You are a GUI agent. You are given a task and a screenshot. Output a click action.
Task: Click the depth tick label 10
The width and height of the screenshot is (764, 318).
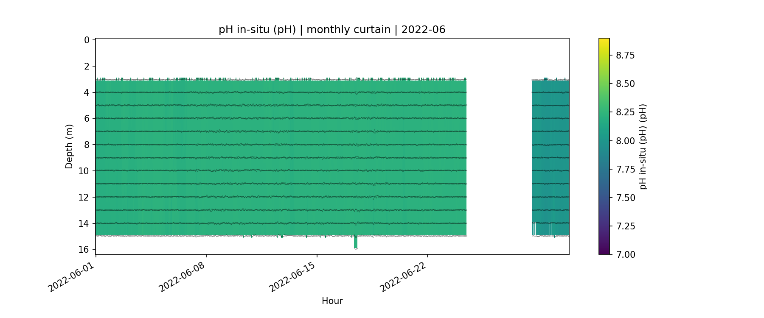(84, 171)
